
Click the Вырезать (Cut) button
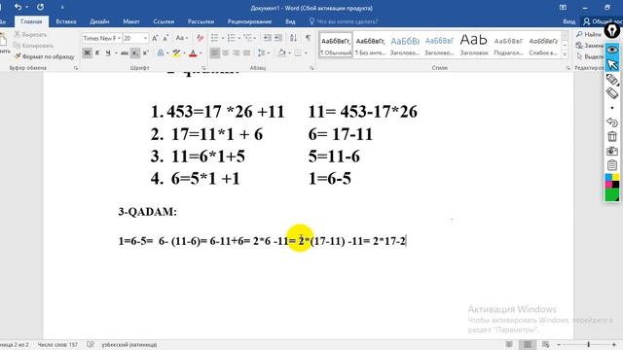click(x=30, y=35)
